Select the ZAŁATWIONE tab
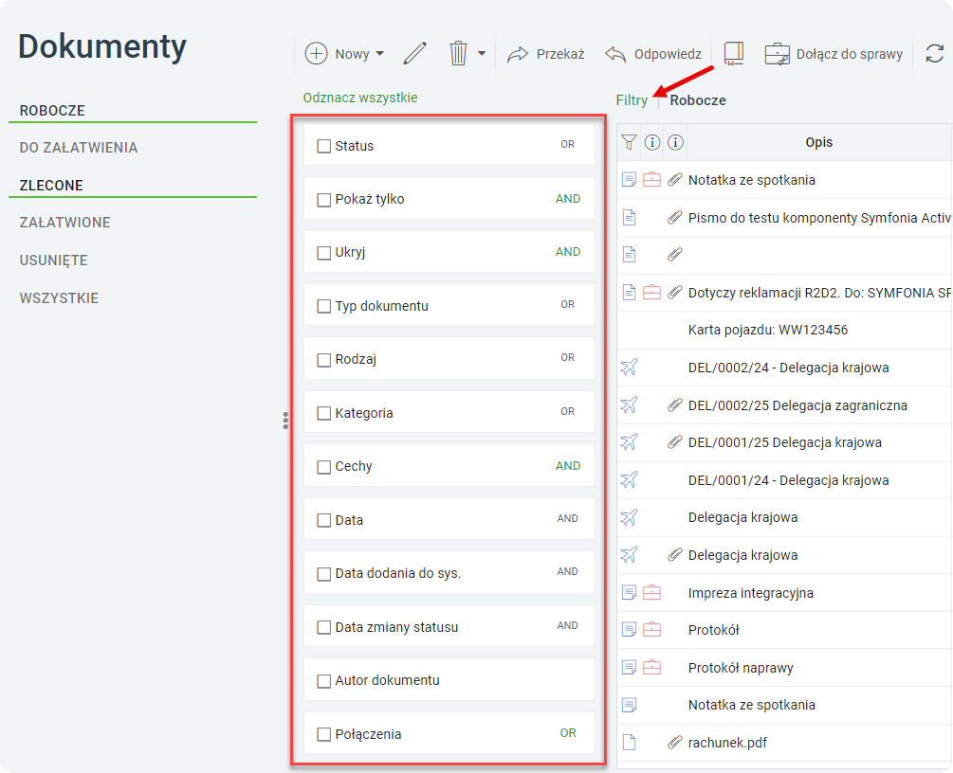 tap(65, 223)
